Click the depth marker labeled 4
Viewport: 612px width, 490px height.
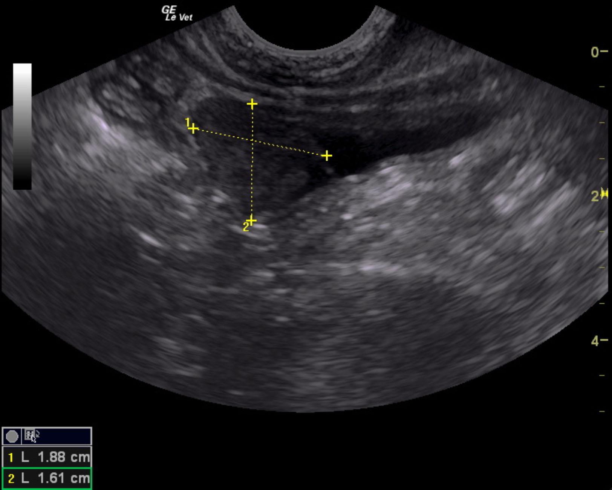click(x=595, y=339)
